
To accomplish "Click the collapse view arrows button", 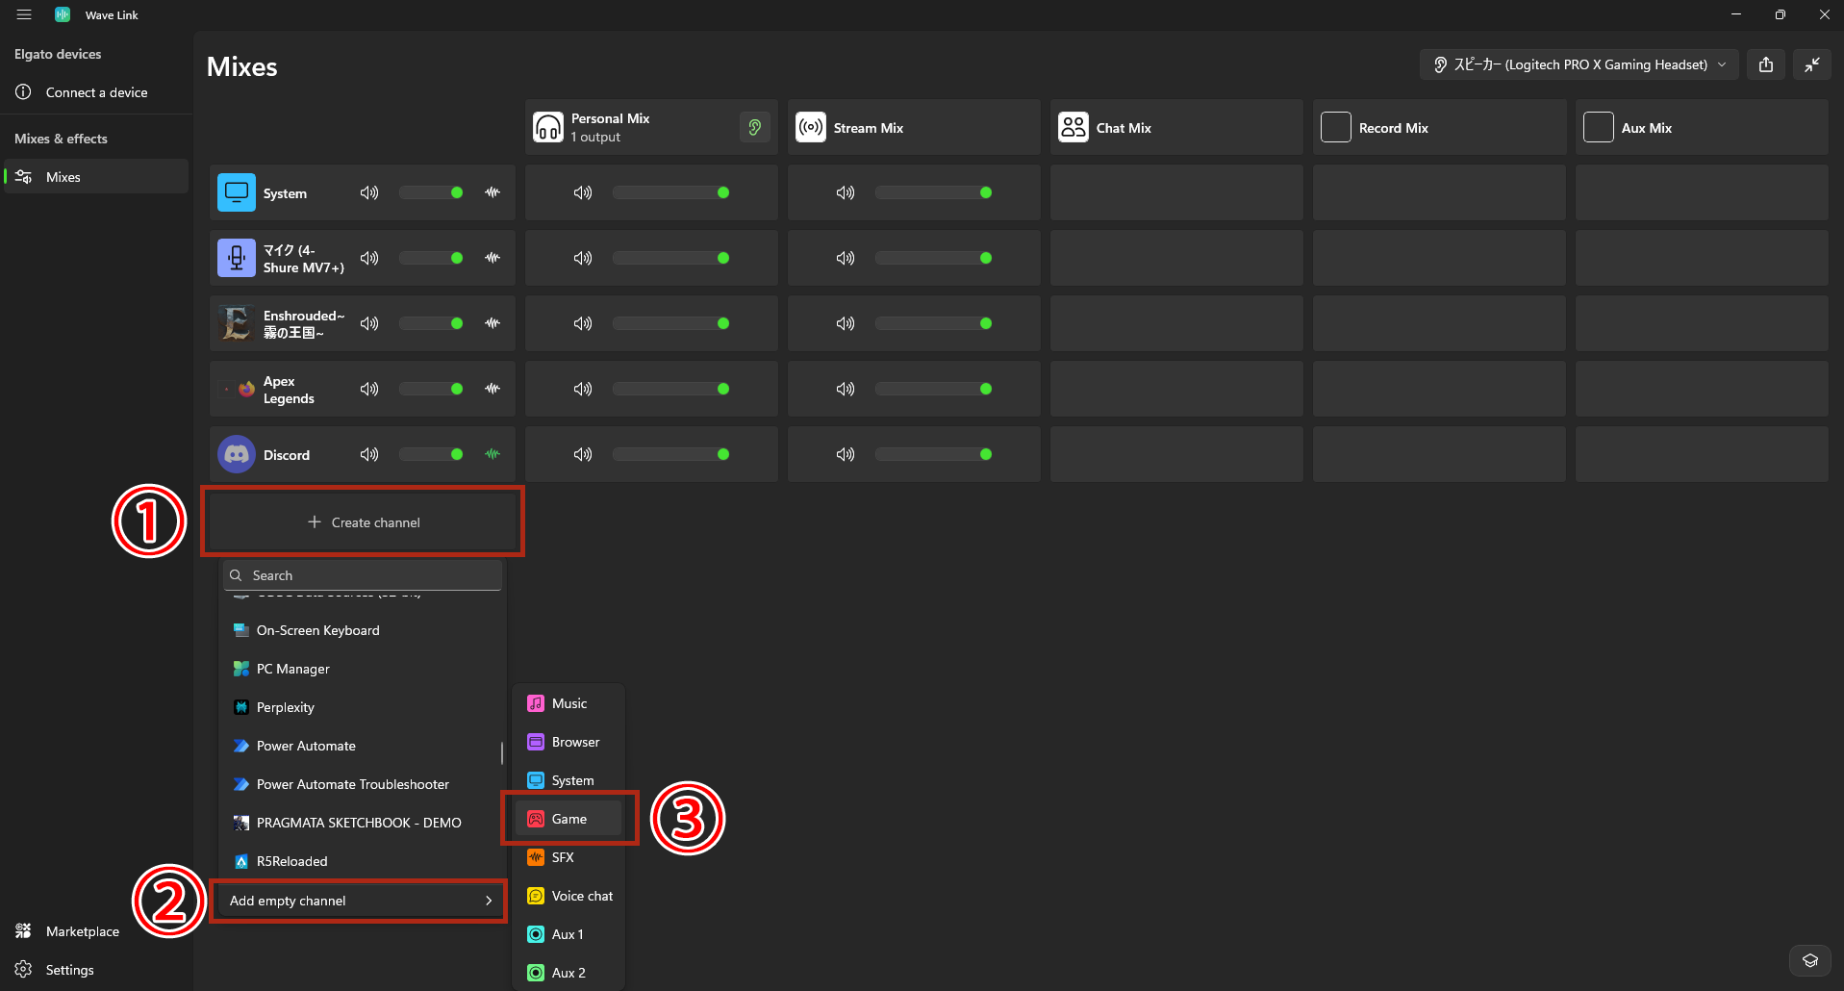I will [x=1812, y=64].
